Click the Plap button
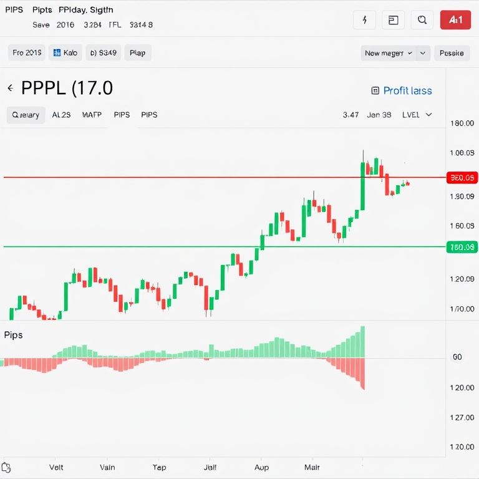 pyautogui.click(x=137, y=53)
